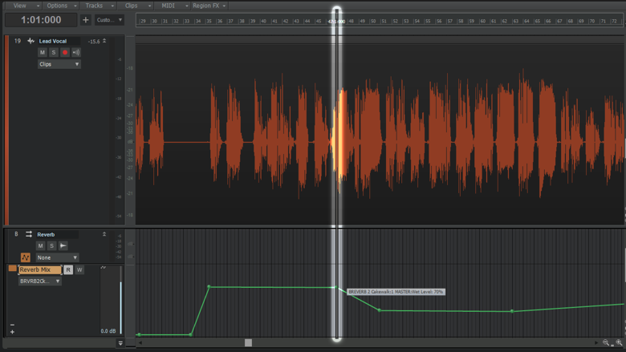Viewport: 626px width, 352px height.
Task: Click envelope node after the downward slope
Action: point(380,310)
